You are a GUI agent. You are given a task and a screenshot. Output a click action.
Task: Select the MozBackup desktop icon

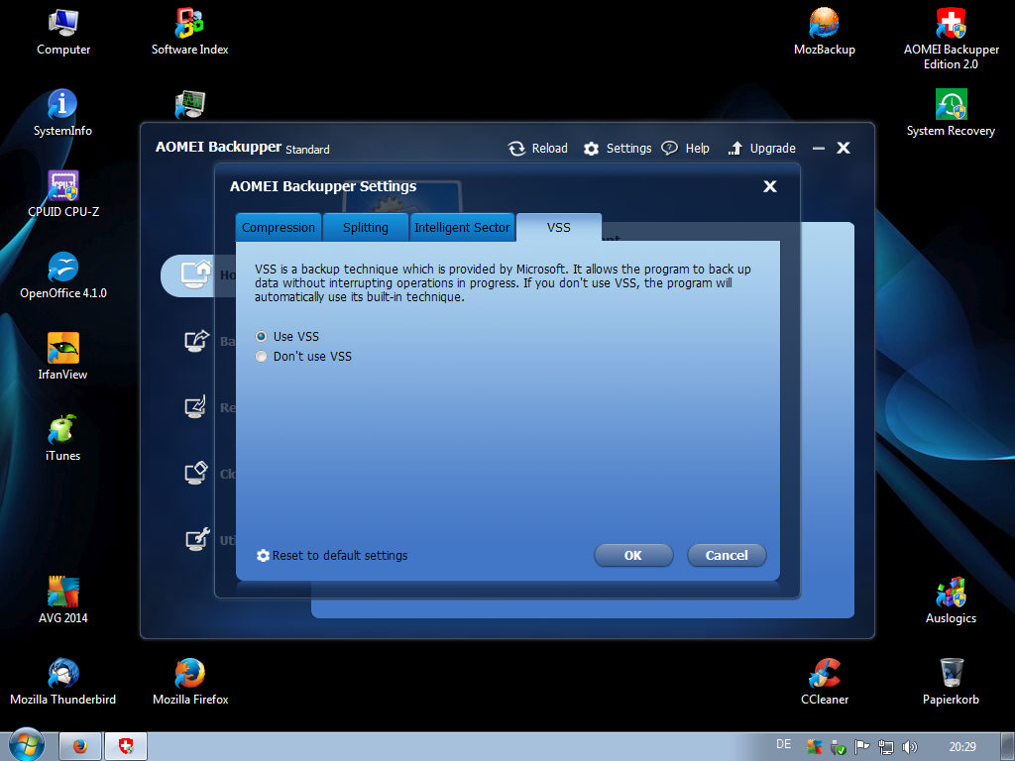click(x=824, y=33)
